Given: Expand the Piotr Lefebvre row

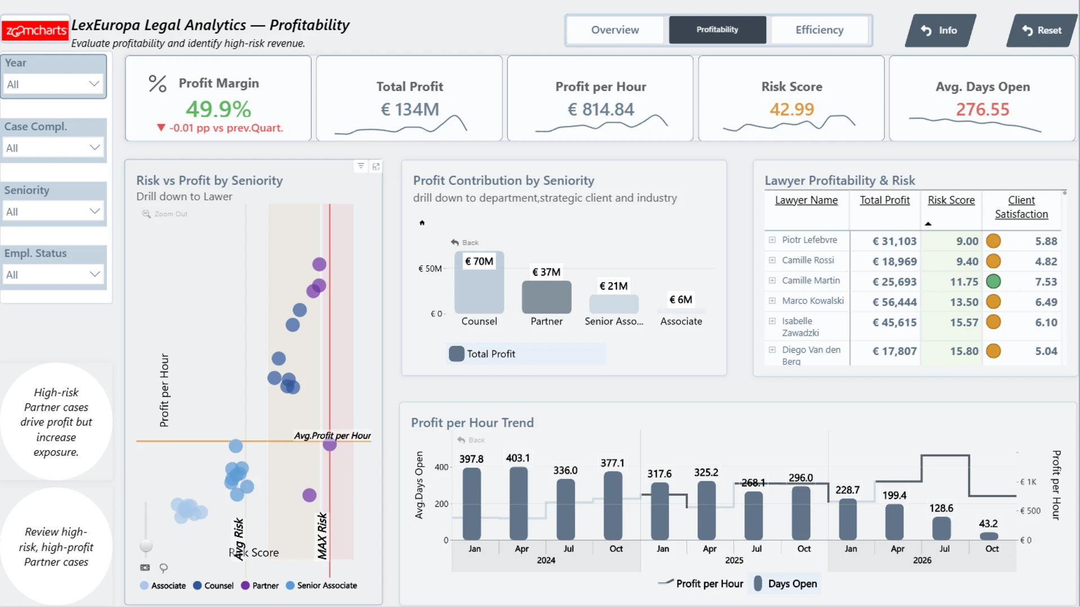Looking at the screenshot, I should [x=772, y=240].
